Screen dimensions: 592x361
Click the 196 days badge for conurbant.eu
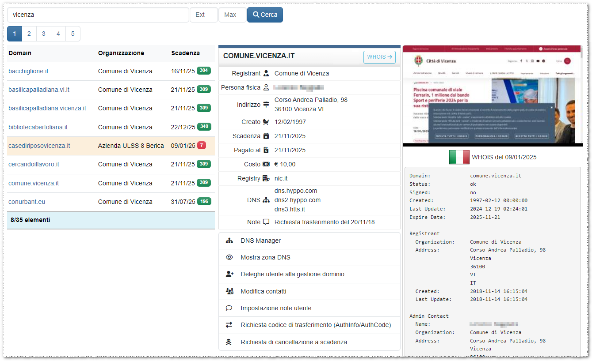pyautogui.click(x=204, y=201)
